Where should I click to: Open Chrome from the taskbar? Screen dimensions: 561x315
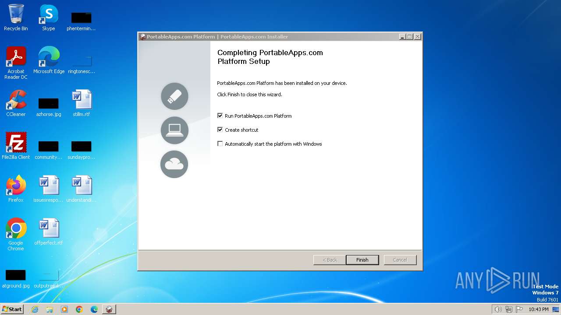(x=79, y=309)
